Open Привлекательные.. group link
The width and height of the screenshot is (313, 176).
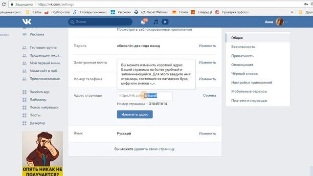[x=45, y=79]
